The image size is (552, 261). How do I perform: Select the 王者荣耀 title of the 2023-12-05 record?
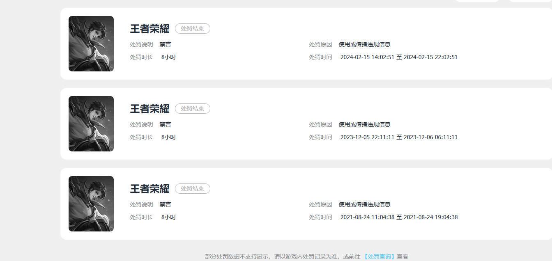[149, 109]
